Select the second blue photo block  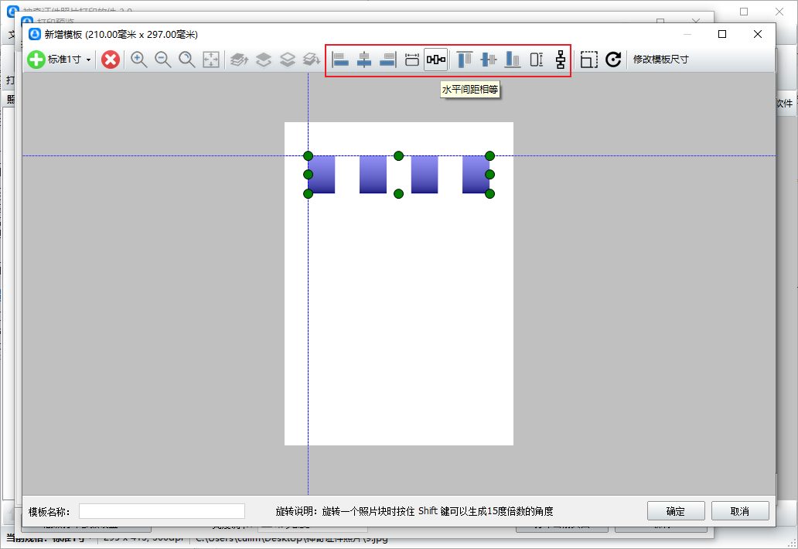373,174
